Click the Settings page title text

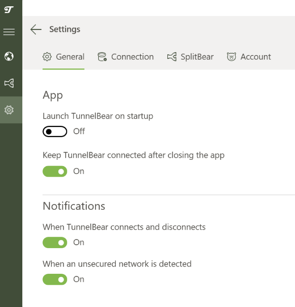tap(65, 29)
